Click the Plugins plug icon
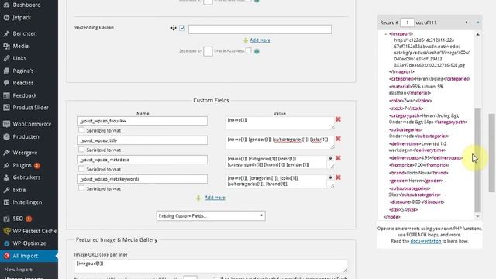The height and width of the screenshot is (279, 496). coord(6,165)
